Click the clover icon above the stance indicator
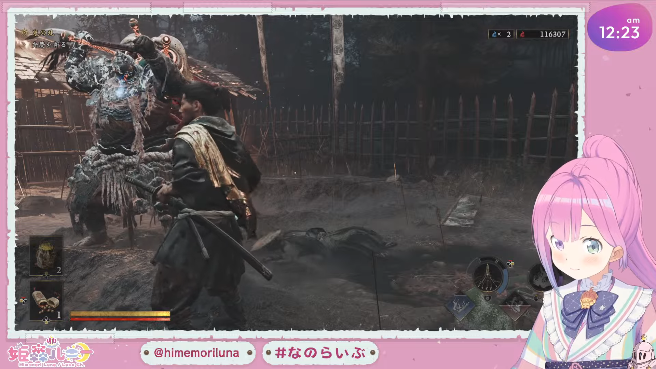Screen dimensions: 656x369 (x=510, y=264)
